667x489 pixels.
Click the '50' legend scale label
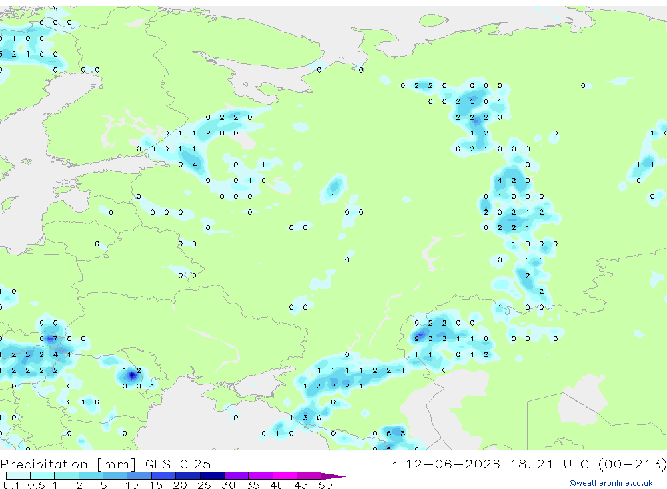click(325, 485)
